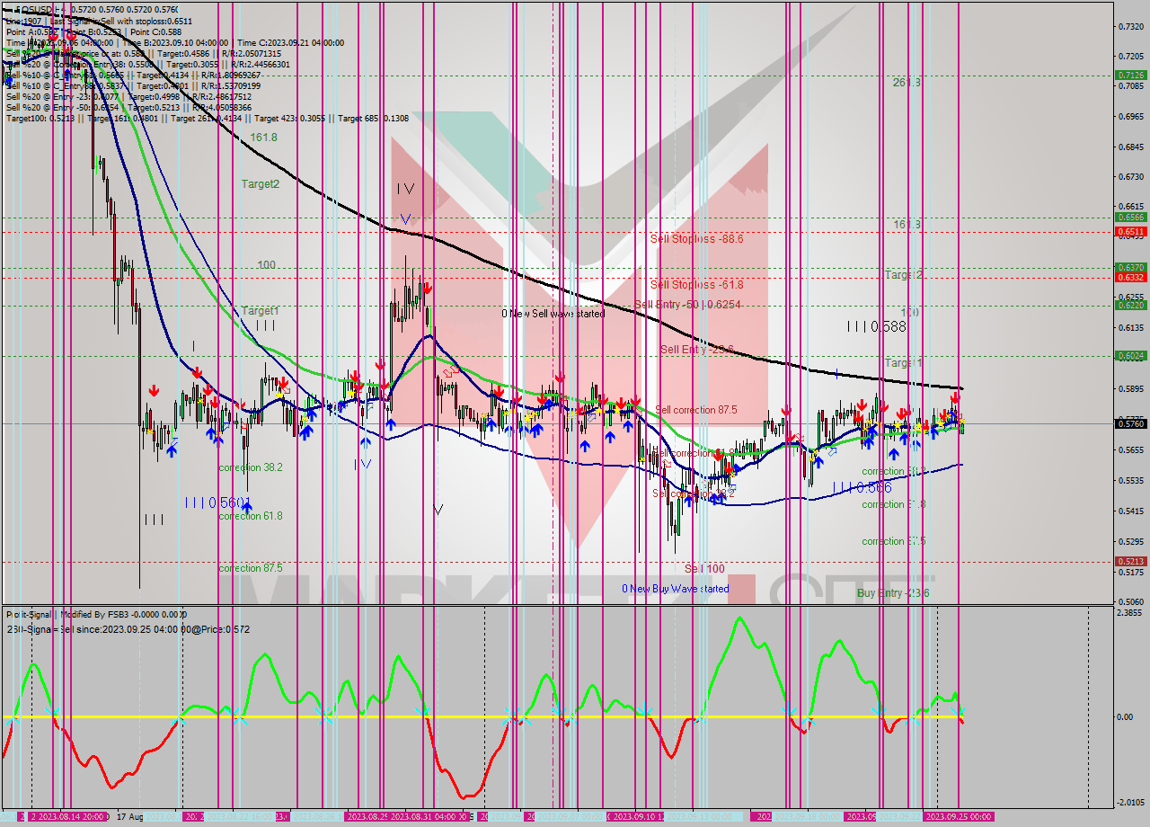Click the green 0.7126 price tag

click(x=1129, y=75)
